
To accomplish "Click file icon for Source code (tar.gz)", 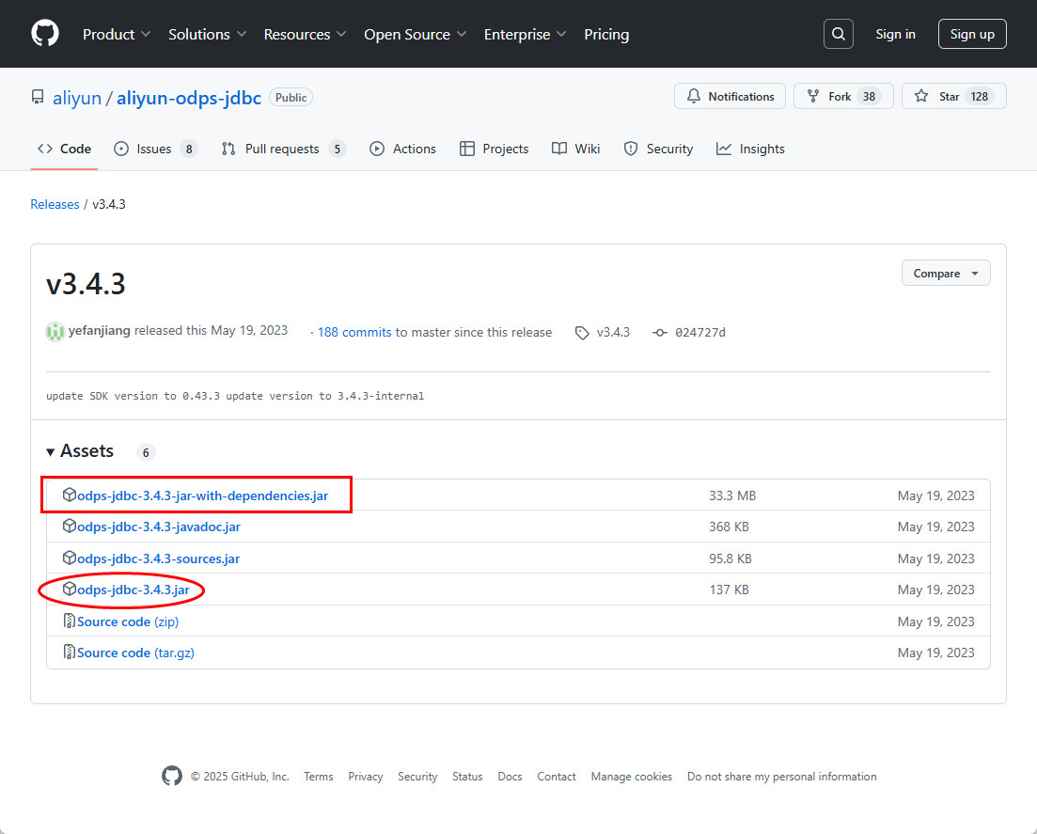I will [x=69, y=652].
